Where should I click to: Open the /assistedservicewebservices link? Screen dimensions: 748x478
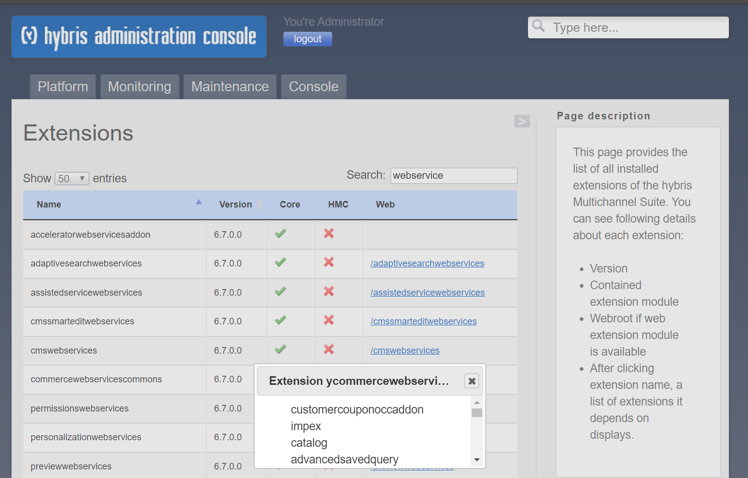coord(428,293)
